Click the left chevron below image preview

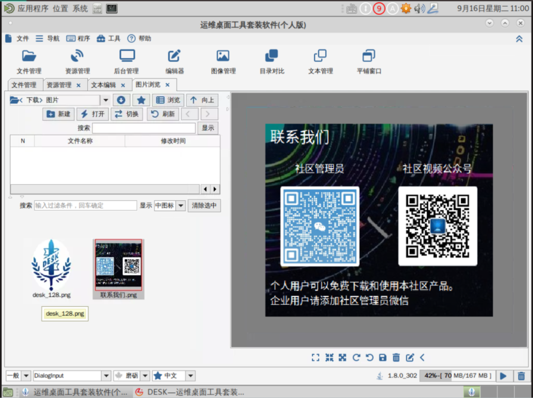coord(422,358)
